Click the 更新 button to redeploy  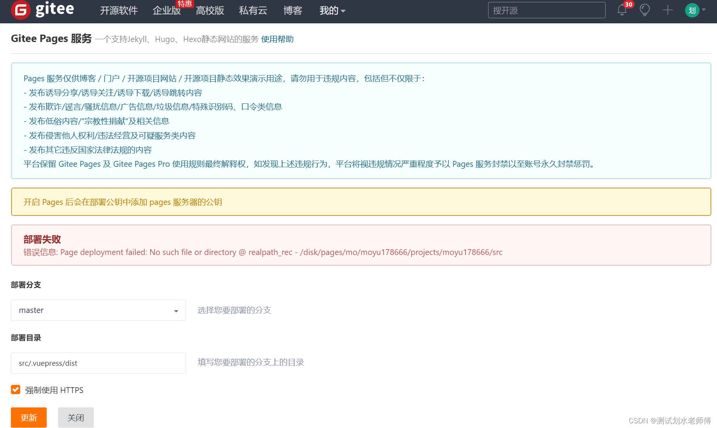[28, 417]
